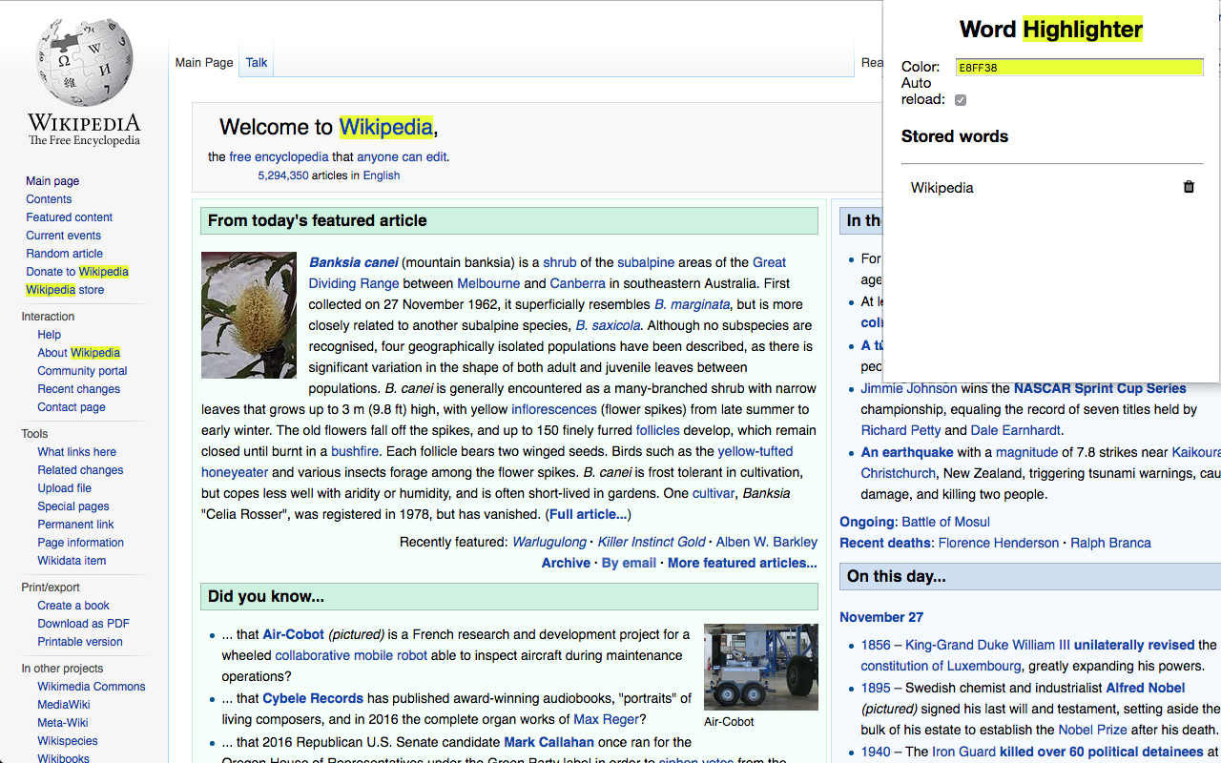Open the Banksia canei article link
Image resolution: width=1221 pixels, height=763 pixels.
[x=353, y=262]
